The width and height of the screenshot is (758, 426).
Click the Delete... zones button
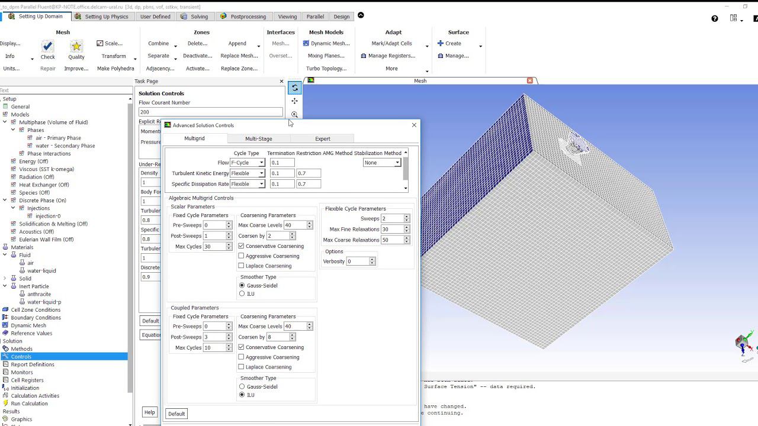click(x=197, y=43)
